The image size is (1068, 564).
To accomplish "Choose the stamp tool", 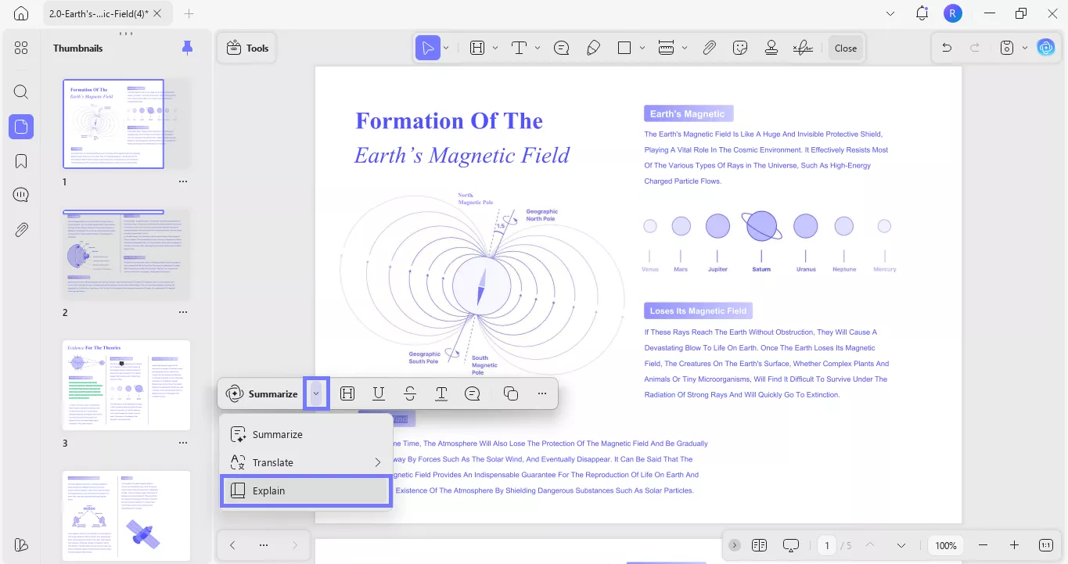I will [x=771, y=48].
